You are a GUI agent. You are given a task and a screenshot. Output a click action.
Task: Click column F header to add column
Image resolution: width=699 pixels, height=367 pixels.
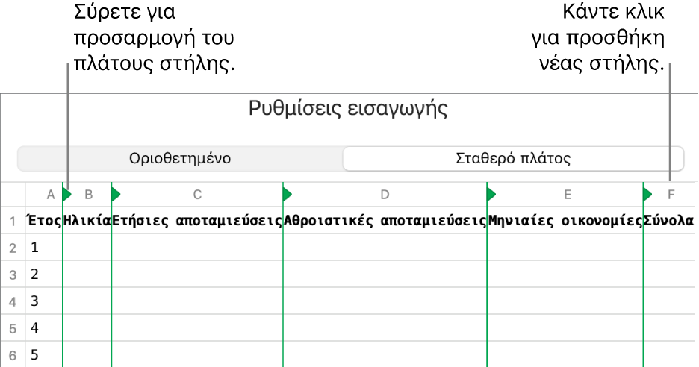671,195
